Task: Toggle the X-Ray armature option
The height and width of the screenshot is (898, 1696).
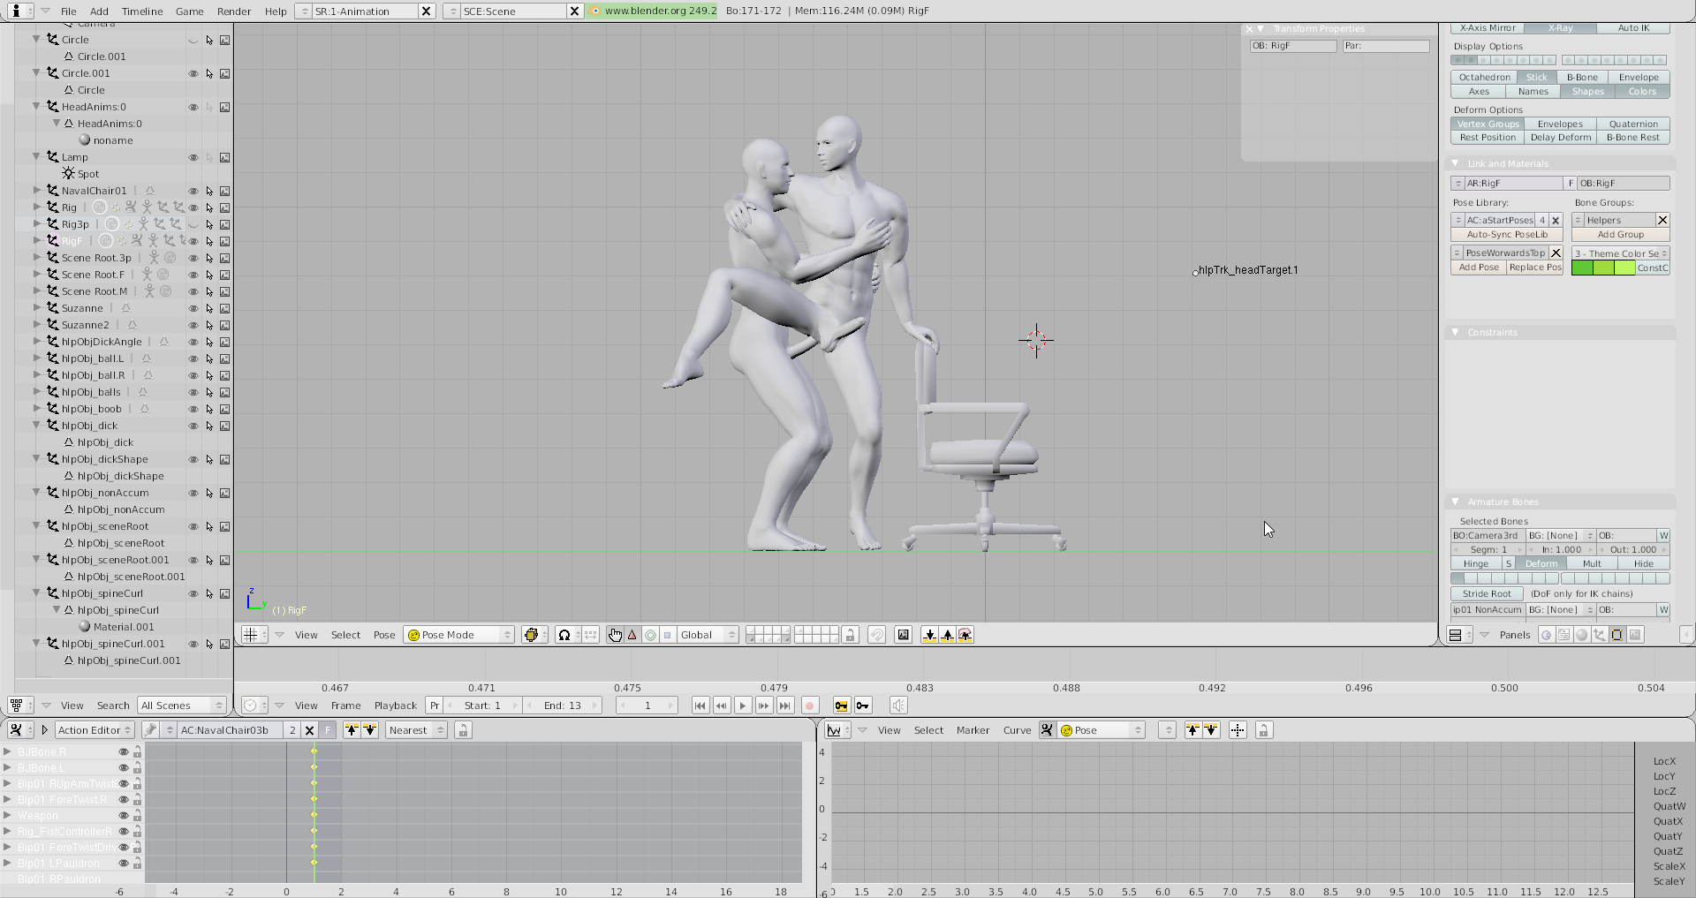Action: (x=1560, y=28)
